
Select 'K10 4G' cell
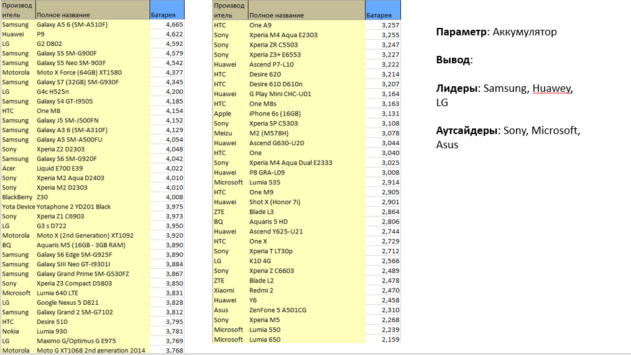pos(306,261)
